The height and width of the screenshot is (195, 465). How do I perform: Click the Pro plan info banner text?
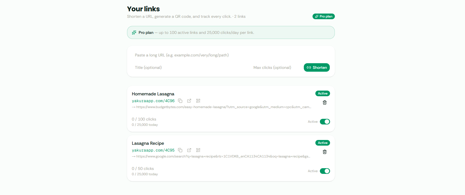coord(196,32)
